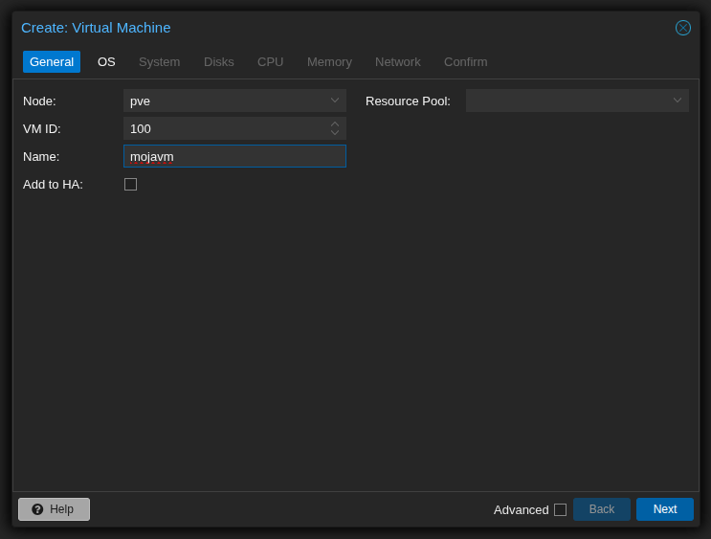Viewport: 711px width, 539px height.
Task: Decrease VM ID with down spinner arrow
Action: click(335, 133)
